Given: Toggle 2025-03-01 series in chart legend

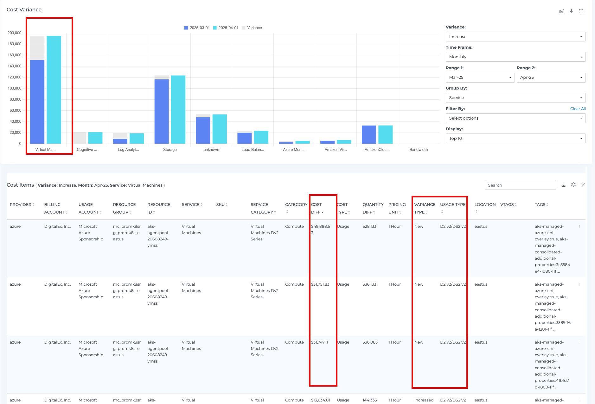Looking at the screenshot, I should 197,28.
